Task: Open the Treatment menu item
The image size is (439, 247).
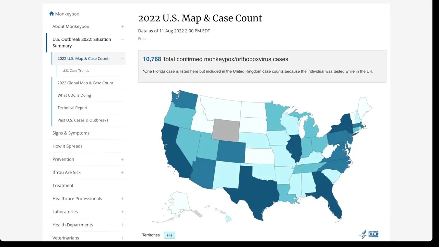Action: 63,186
